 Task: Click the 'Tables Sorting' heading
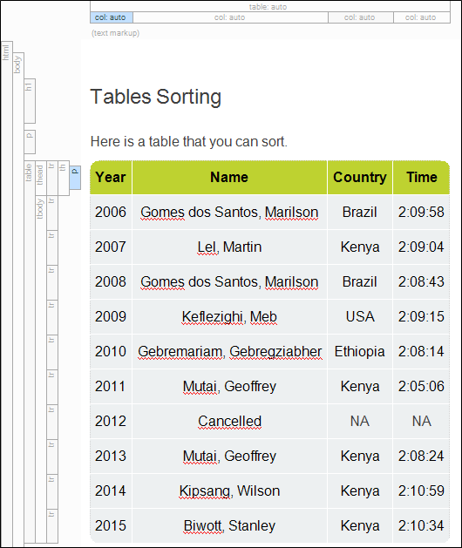(156, 97)
